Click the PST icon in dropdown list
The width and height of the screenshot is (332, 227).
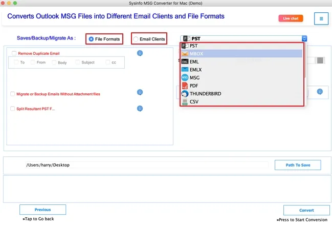click(x=185, y=46)
